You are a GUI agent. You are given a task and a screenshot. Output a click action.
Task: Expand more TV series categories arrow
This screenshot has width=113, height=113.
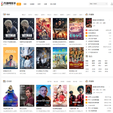pyautogui.click(x=81, y=82)
